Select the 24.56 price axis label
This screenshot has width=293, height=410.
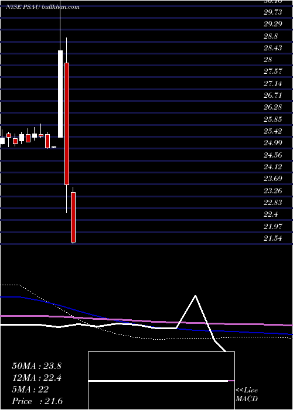tap(272, 155)
